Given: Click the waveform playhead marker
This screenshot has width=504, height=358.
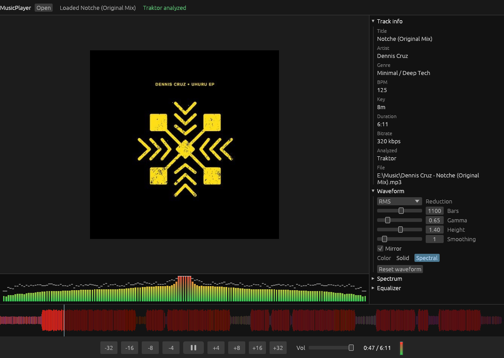Looking at the screenshot, I should (64, 320).
